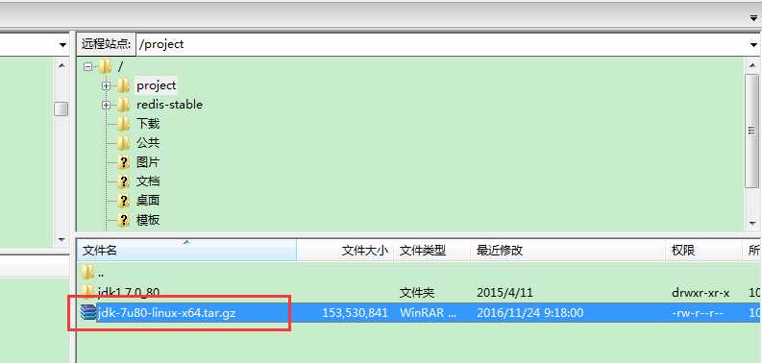Select the 下载 folder icon
Viewport: 762px width, 363px height.
point(123,124)
